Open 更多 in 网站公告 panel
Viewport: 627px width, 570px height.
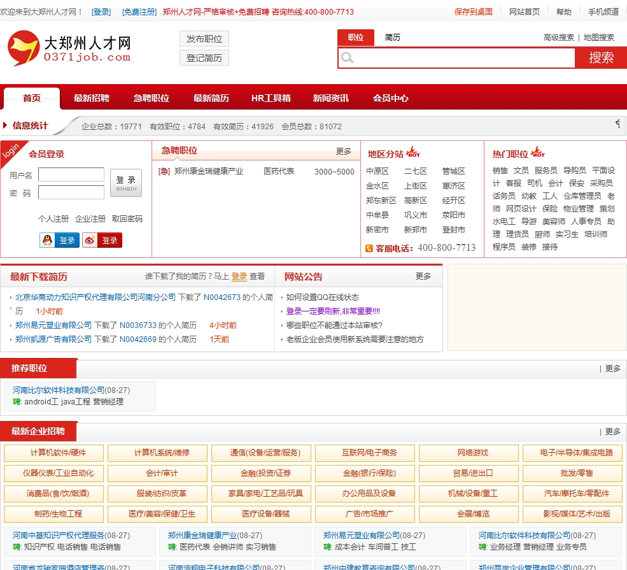pyautogui.click(x=423, y=276)
